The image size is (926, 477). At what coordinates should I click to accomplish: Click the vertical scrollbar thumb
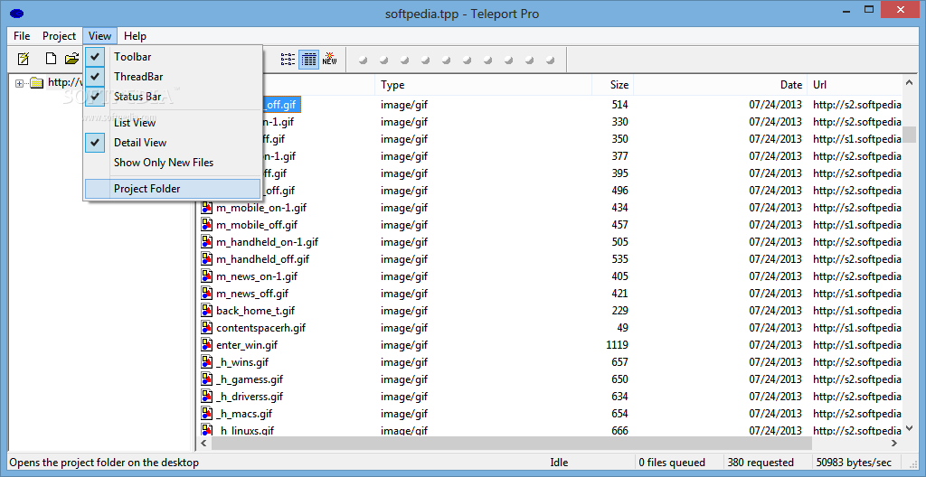pos(910,134)
